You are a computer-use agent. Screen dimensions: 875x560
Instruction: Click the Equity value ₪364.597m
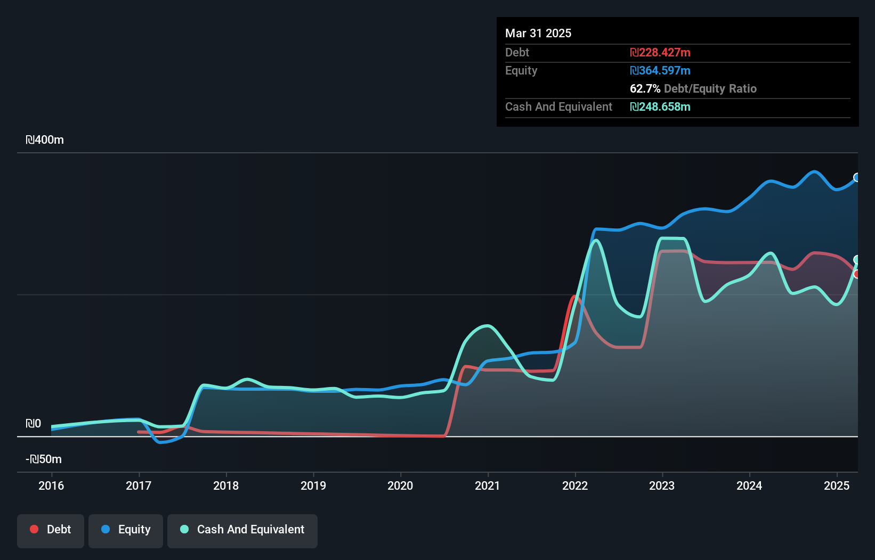660,70
